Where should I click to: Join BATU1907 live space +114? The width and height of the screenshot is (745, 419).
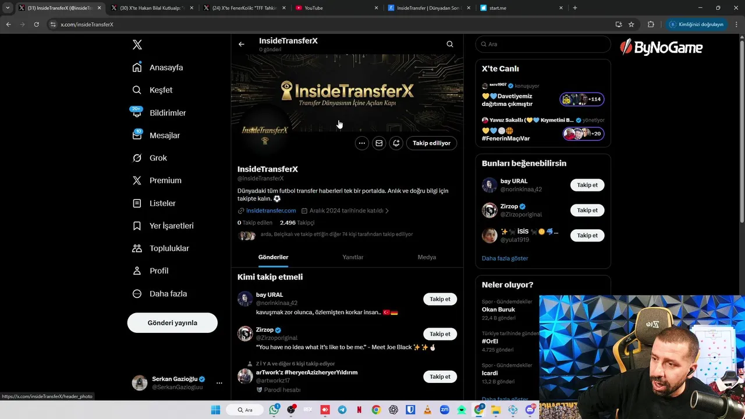(x=582, y=100)
